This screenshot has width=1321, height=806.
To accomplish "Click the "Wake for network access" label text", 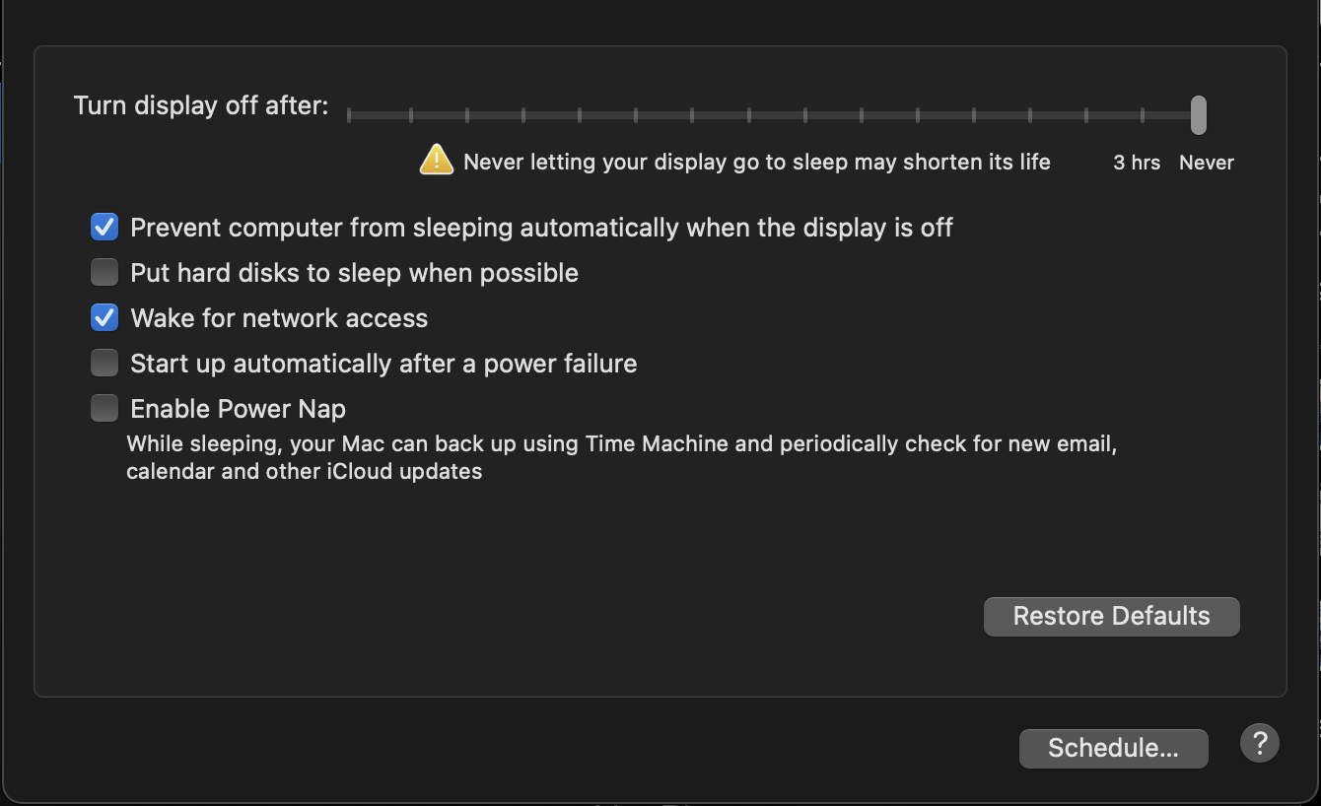I will 279,318.
